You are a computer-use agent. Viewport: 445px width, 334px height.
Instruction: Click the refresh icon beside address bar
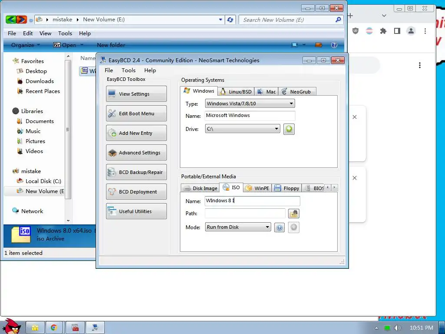point(230,20)
